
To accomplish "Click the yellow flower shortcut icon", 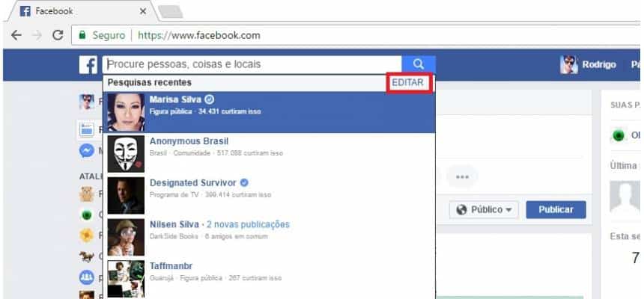I will [x=87, y=235].
